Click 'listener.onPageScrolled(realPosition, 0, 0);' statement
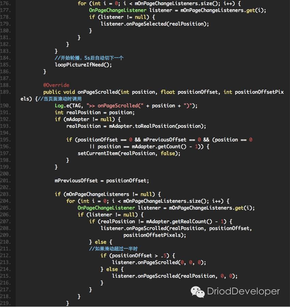The height and width of the screenshot is (307, 290). tap(175, 276)
